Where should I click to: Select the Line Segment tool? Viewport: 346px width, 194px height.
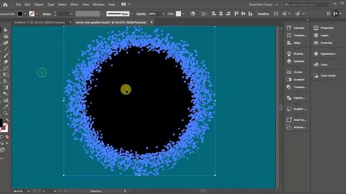6,49
